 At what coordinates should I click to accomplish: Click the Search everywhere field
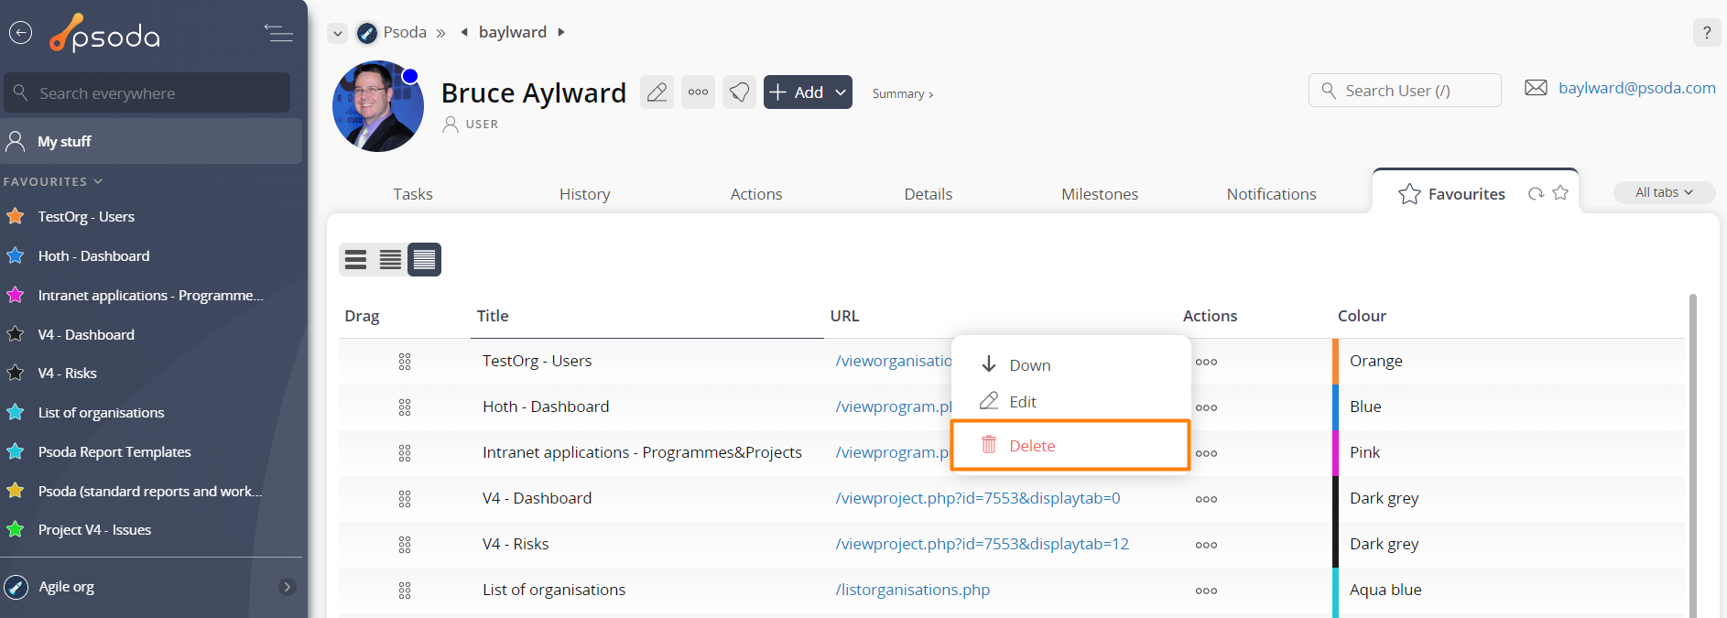click(147, 92)
